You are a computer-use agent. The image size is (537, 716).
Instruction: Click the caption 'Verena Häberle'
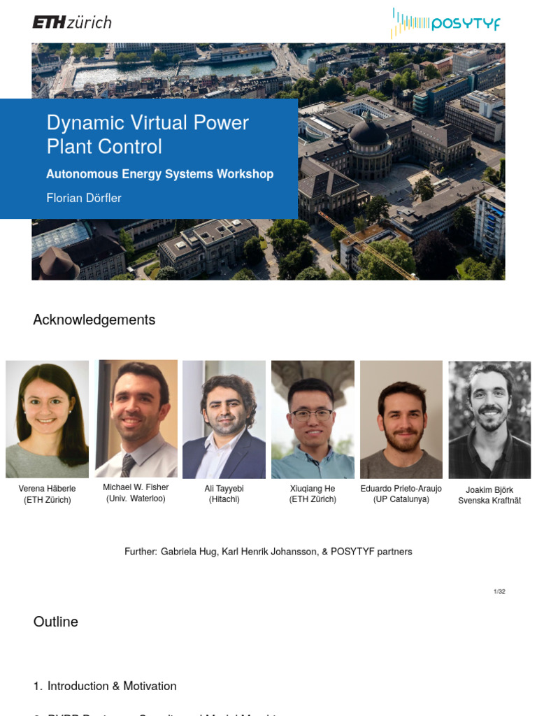click(x=47, y=489)
